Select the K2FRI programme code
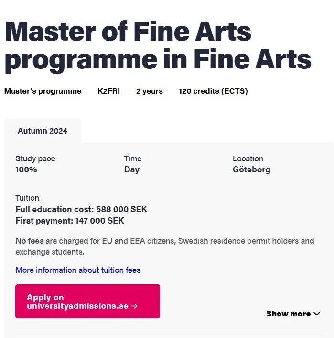The image size is (334, 338). (108, 91)
